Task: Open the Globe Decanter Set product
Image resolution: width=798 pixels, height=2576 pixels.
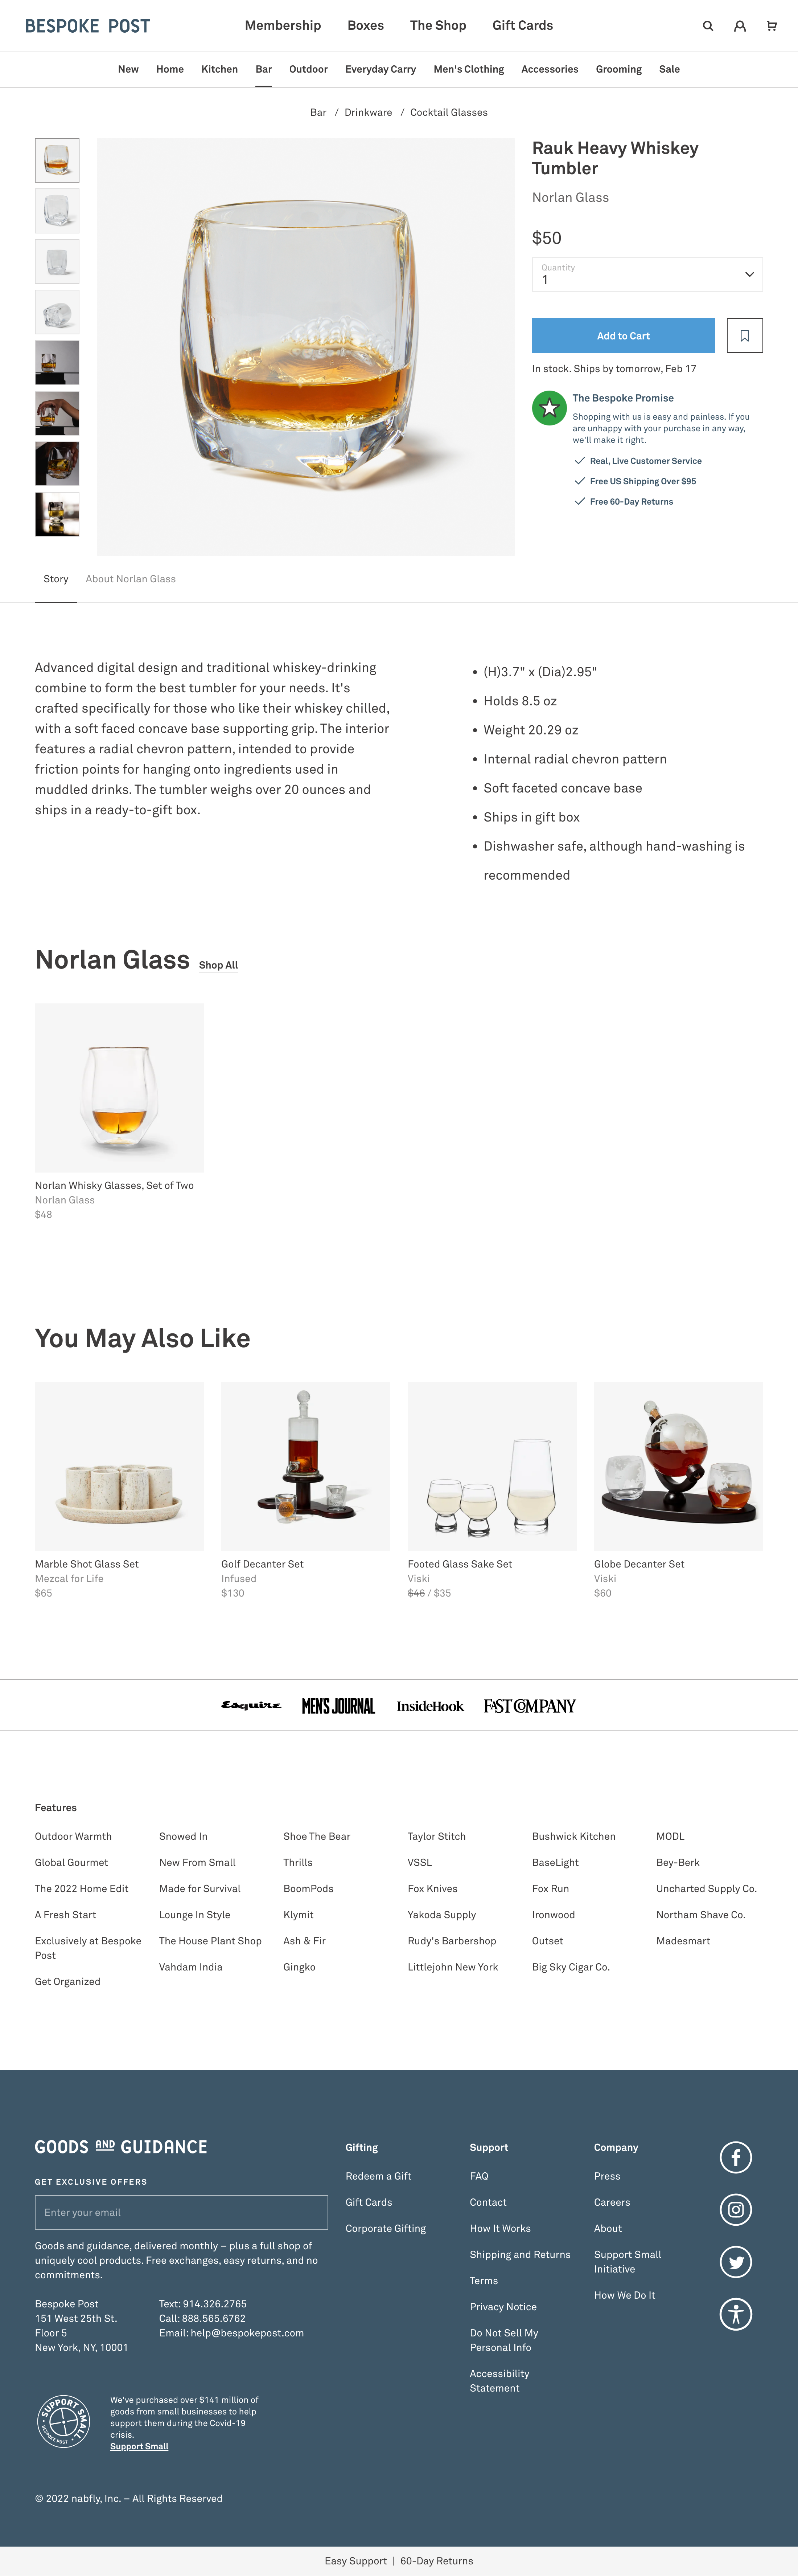Action: (678, 1467)
